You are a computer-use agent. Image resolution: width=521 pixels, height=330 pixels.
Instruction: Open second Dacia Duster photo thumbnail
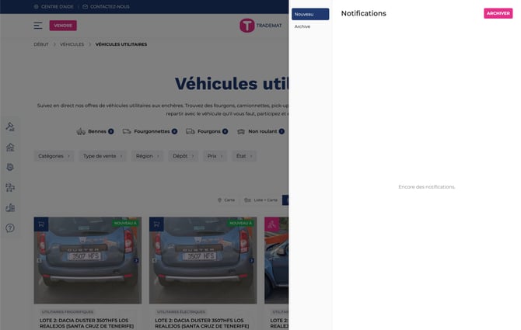203,260
